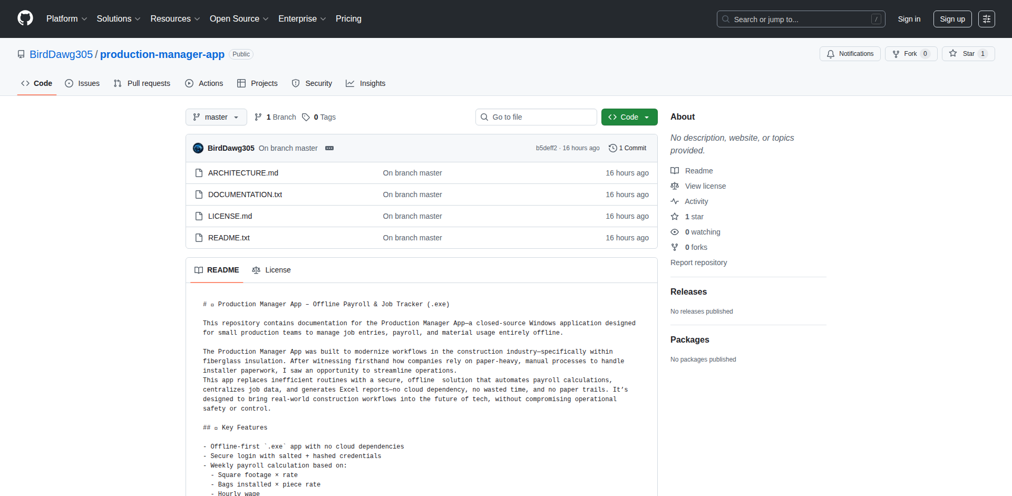
Task: Open repository Activity link
Action: pos(689,201)
